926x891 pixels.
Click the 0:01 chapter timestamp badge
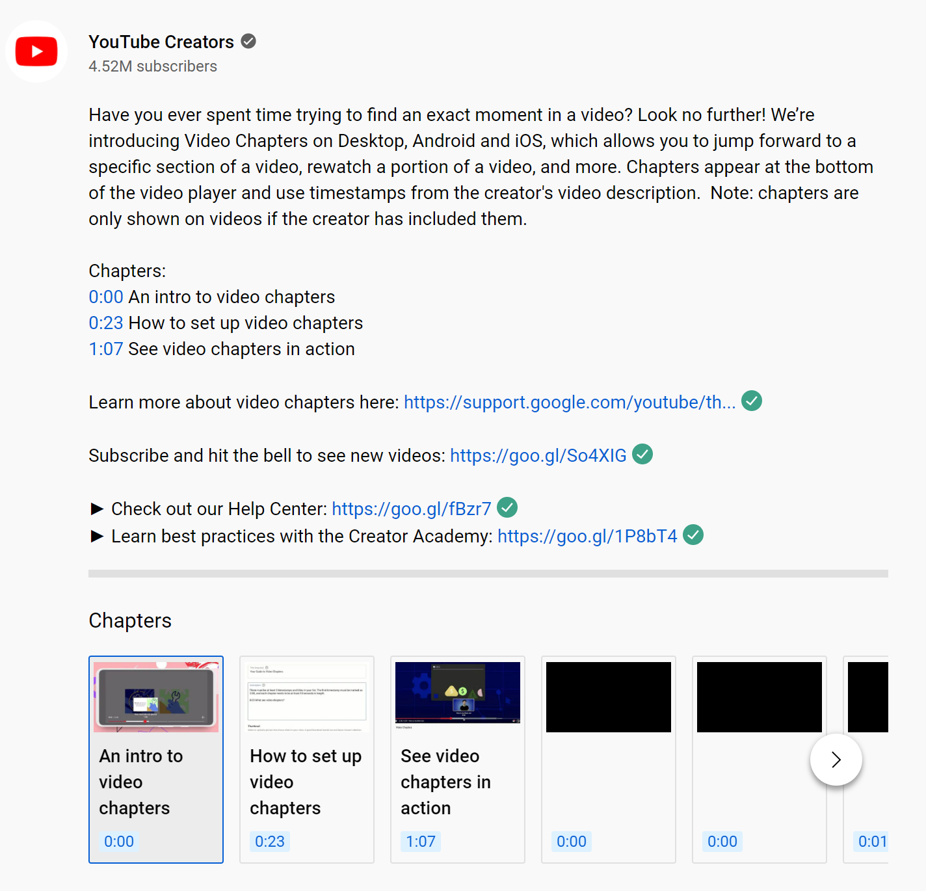[871, 842]
